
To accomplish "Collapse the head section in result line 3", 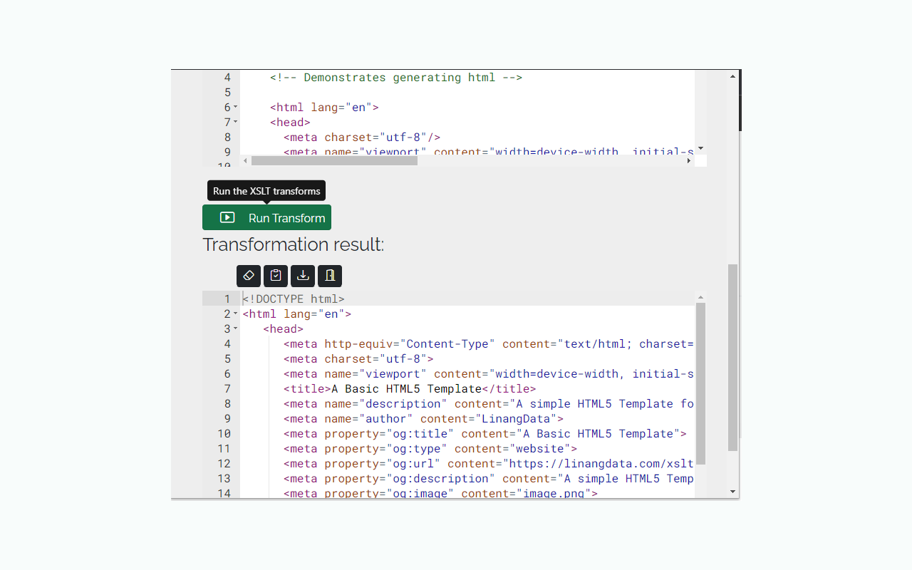I will pyautogui.click(x=236, y=328).
